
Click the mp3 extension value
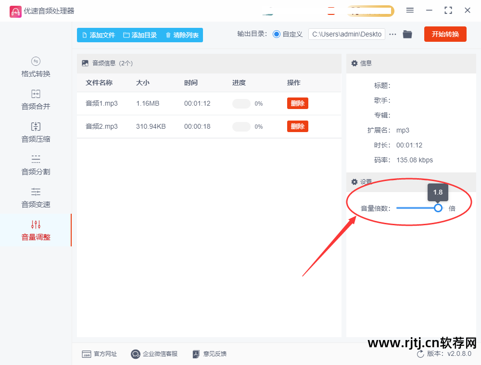tap(403, 131)
